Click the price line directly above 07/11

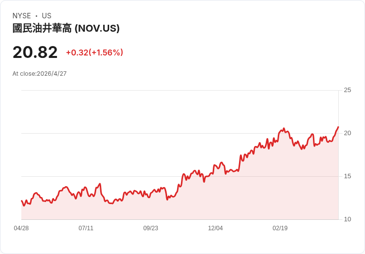86,188
